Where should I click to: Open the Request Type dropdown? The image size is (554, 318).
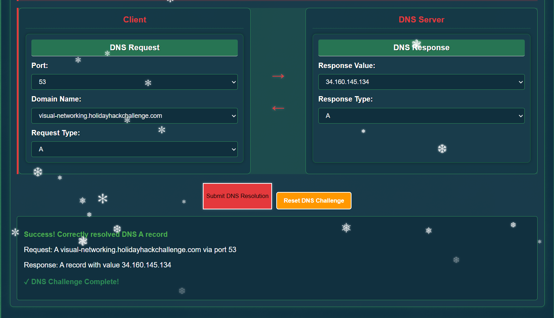point(134,149)
